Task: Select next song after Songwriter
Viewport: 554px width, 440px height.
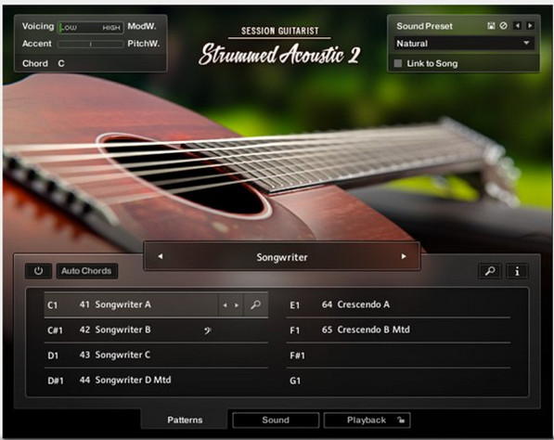Action: point(404,256)
